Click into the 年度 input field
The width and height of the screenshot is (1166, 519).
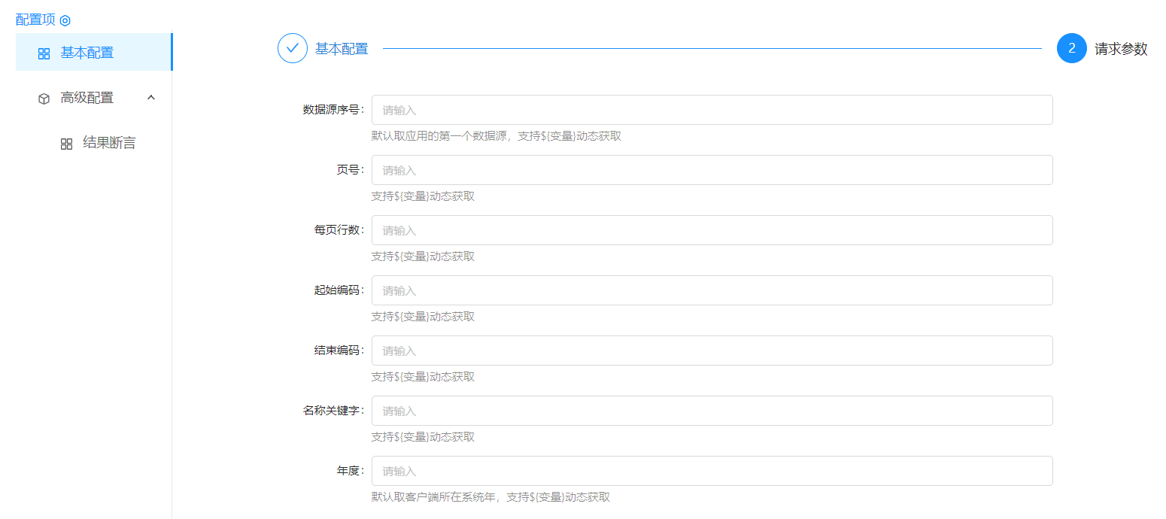click(712, 471)
